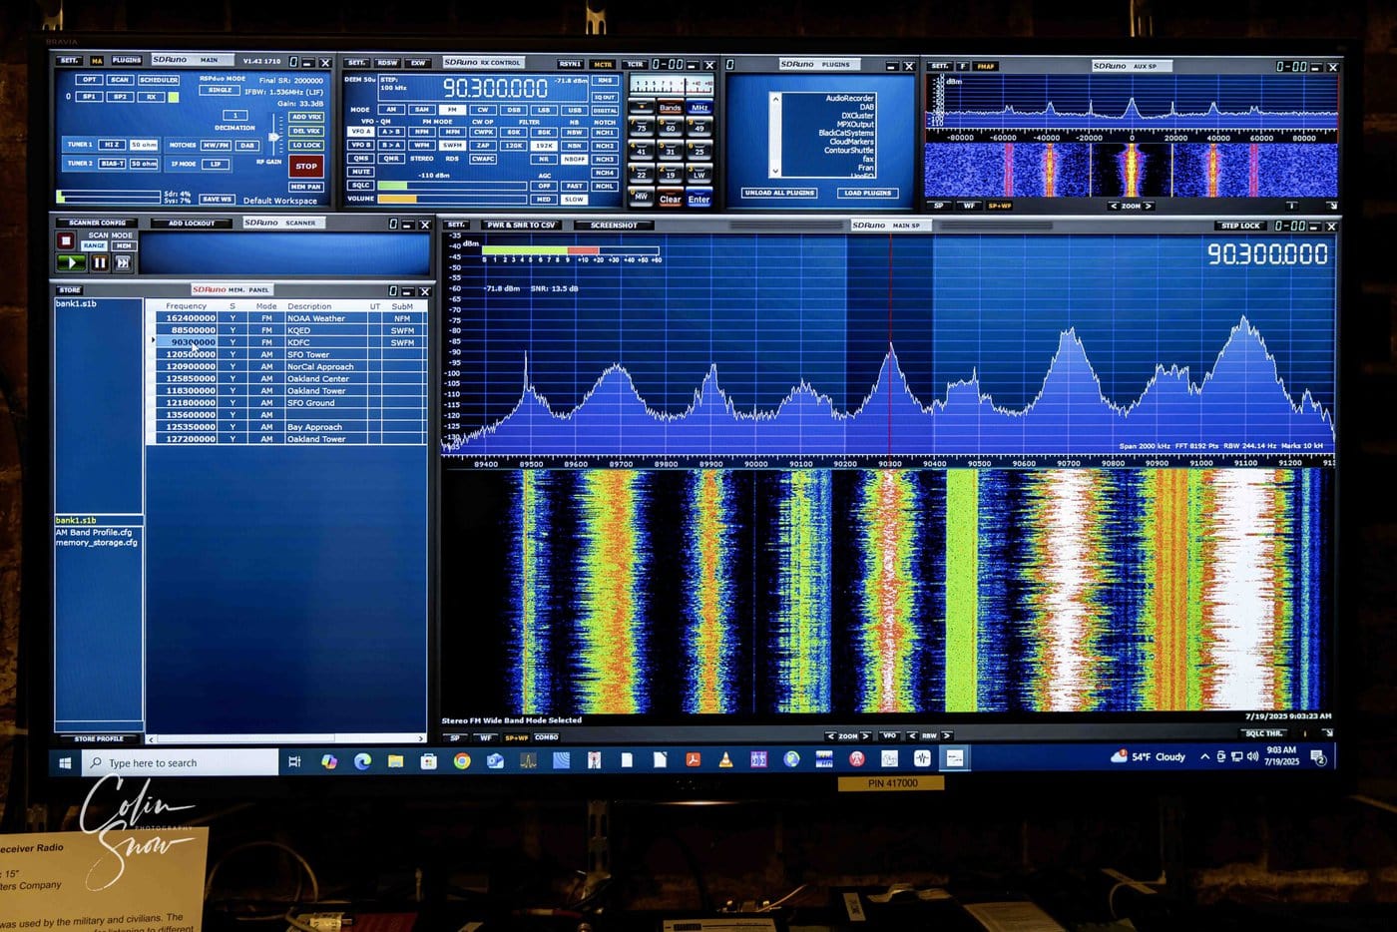This screenshot has width=1397, height=932.
Task: Start scanning with the green play icon
Action: coord(71,262)
